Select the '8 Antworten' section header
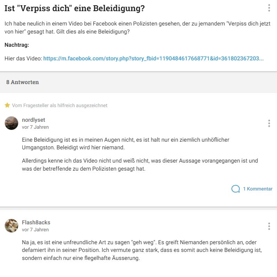Screen dimensions: 277x277 coord(22,82)
